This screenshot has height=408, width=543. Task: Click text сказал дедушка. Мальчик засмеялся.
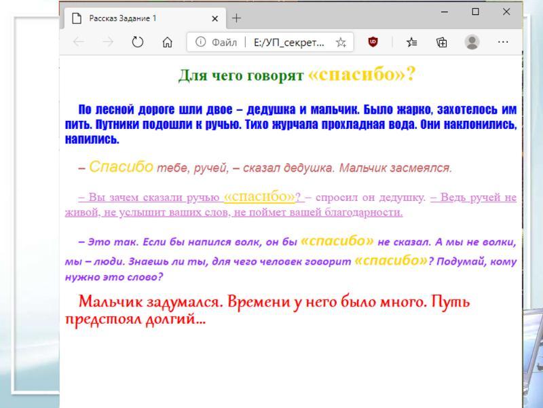pyautogui.click(x=348, y=168)
